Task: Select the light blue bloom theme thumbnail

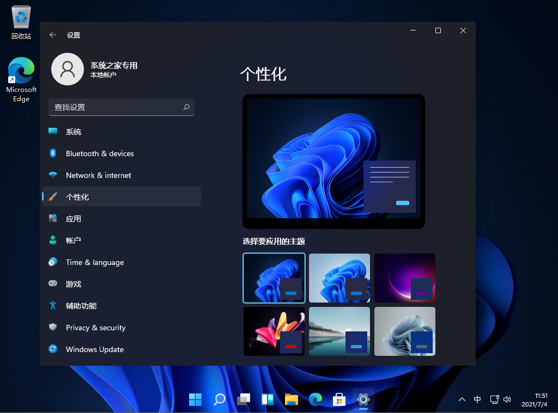Action: pos(339,278)
